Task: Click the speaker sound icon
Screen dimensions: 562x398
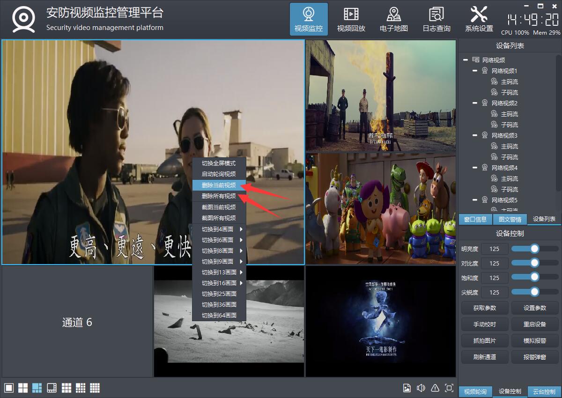Action: click(421, 388)
